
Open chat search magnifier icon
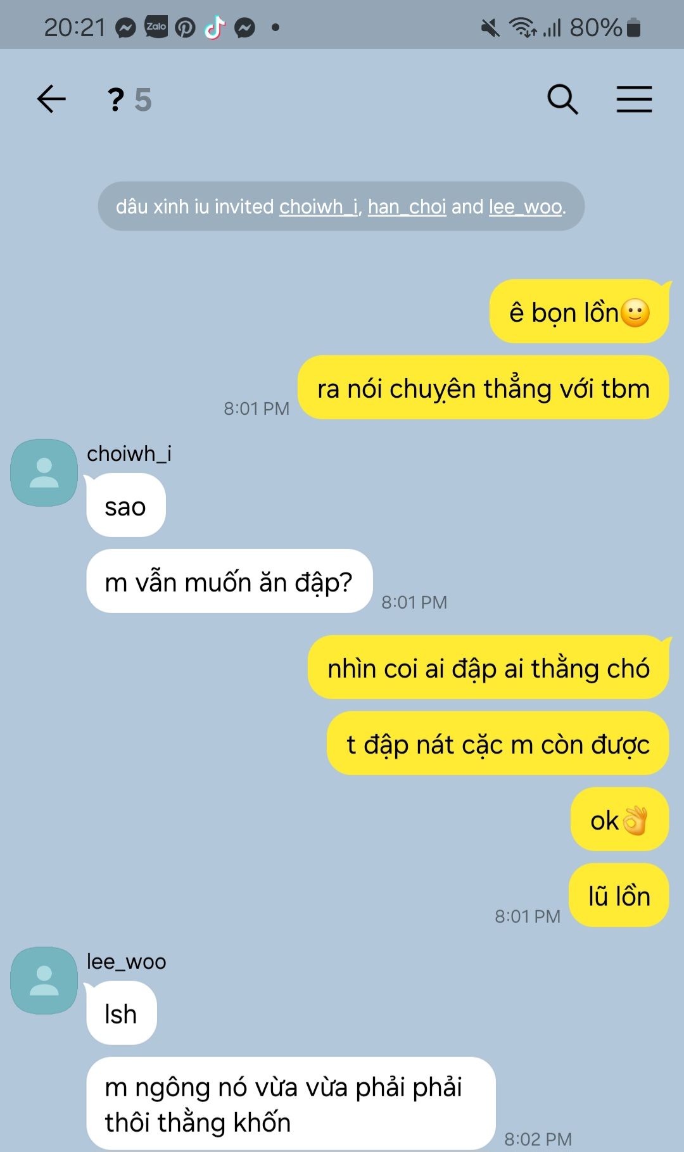(x=562, y=99)
